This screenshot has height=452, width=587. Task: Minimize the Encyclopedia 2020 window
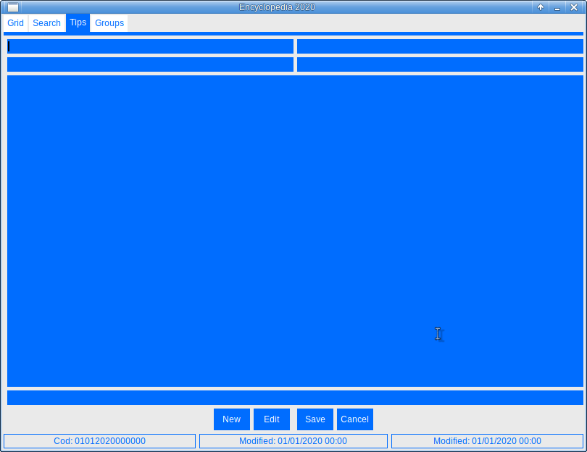(557, 7)
